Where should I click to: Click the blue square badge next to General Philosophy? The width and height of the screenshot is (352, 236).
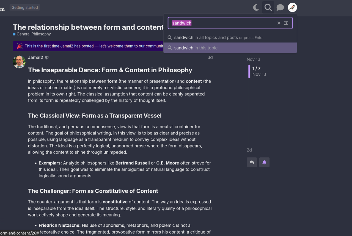(14, 34)
